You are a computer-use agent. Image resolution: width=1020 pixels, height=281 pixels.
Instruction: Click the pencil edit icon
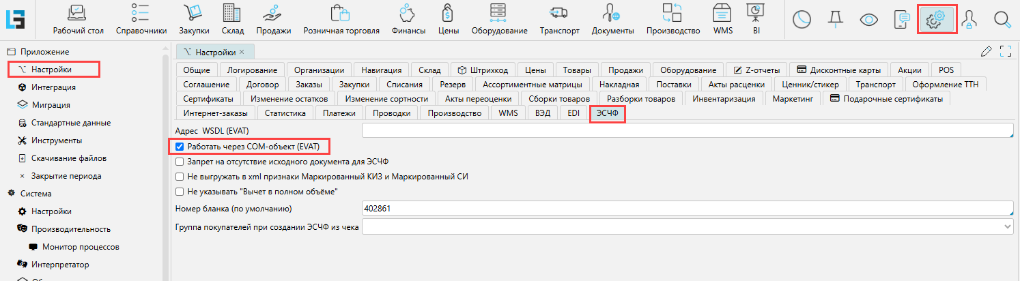985,51
